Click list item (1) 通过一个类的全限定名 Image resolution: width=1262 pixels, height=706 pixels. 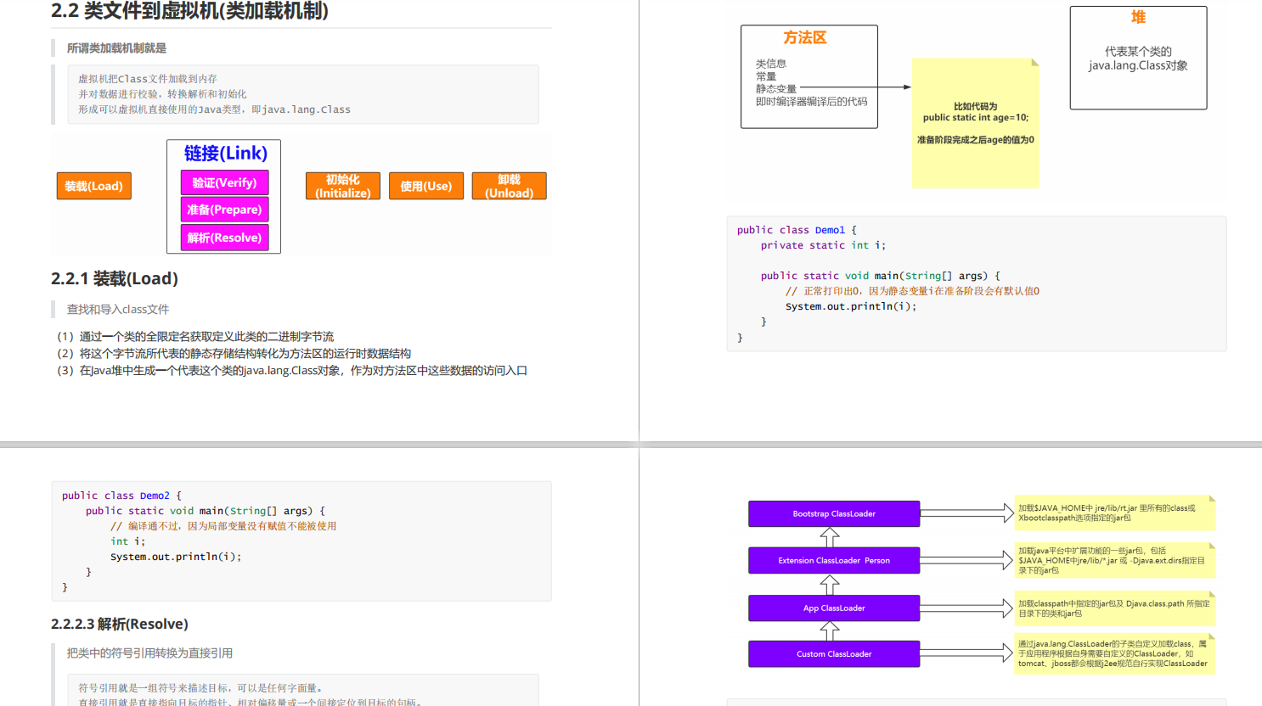pos(195,337)
